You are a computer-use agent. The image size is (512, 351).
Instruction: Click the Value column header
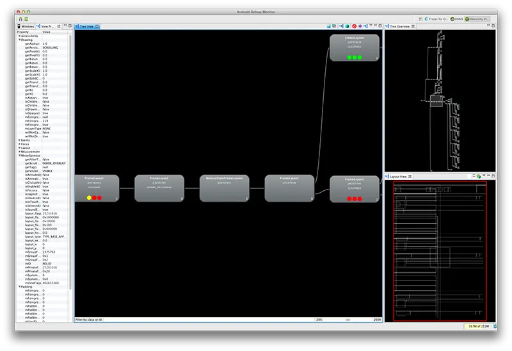pos(55,32)
